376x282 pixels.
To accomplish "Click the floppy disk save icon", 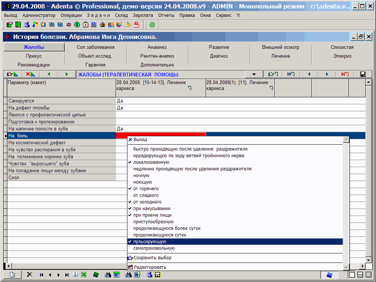I will point(362,74).
